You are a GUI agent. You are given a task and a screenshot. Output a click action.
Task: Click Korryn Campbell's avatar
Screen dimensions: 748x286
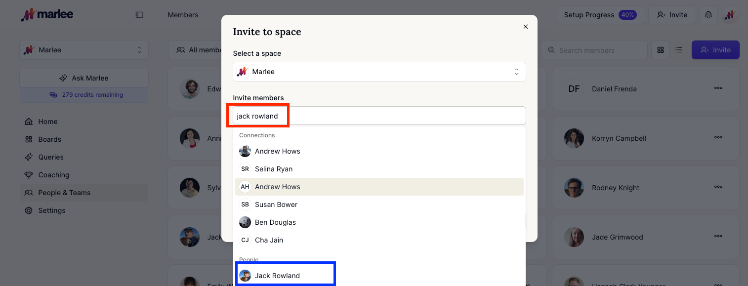[574, 138]
